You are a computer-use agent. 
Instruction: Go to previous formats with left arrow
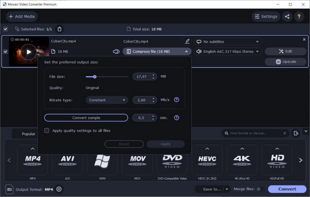point(9,160)
